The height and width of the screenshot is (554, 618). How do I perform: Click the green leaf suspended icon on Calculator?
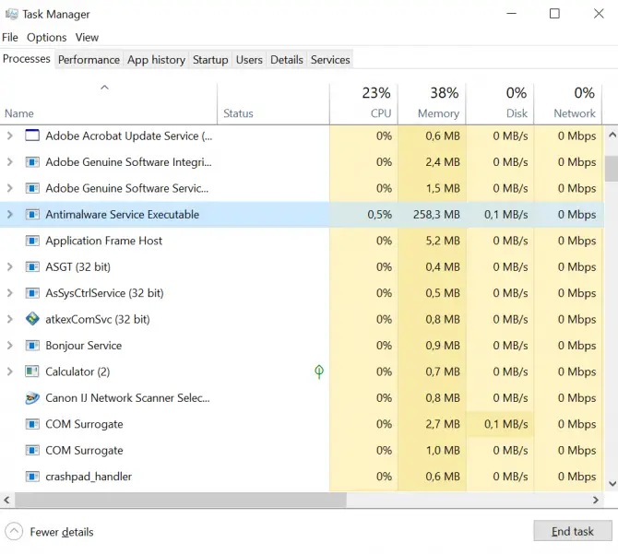(x=319, y=371)
